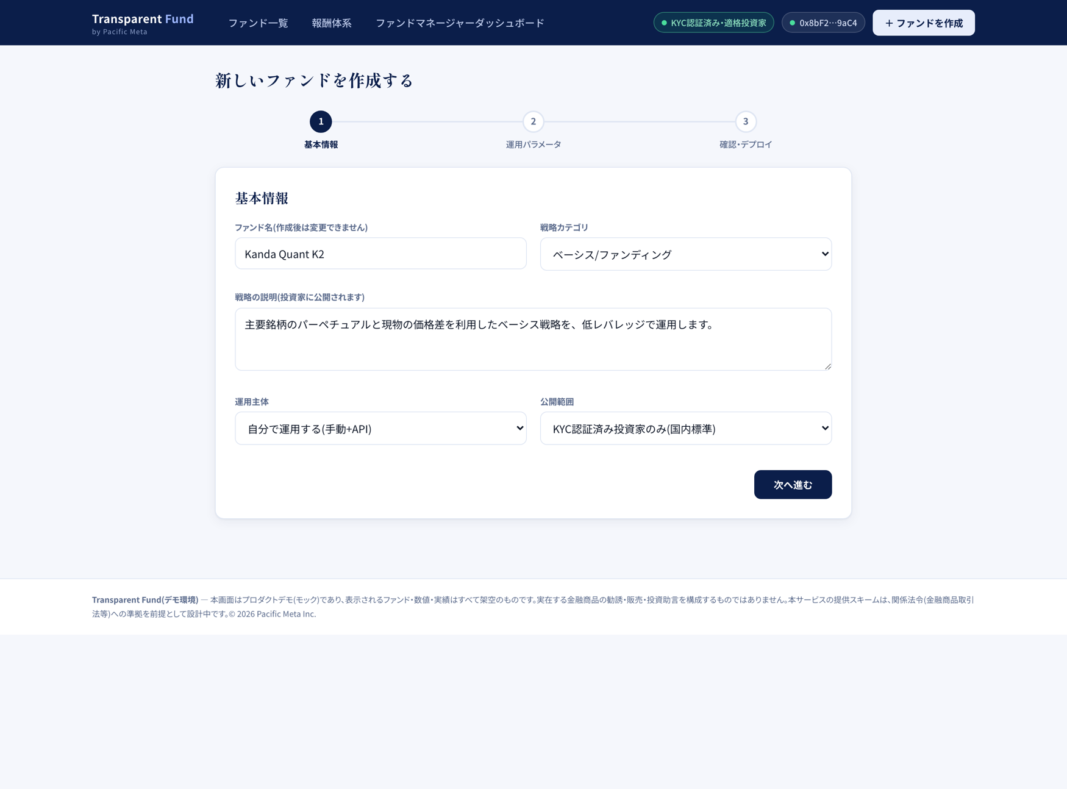1067x789 pixels.
Task: Focus the ファンド名 input field
Action: [x=380, y=254]
